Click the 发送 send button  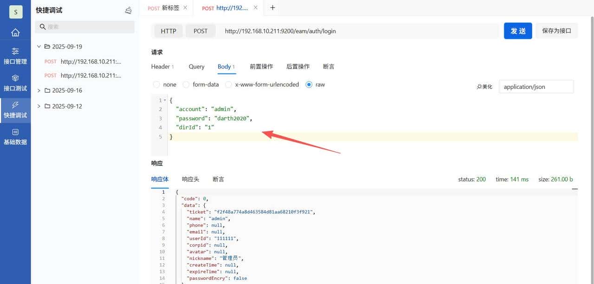tap(518, 31)
